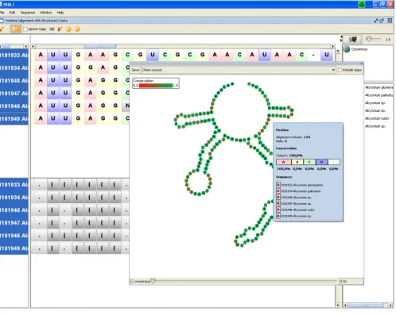Click the boxed-arrow icon on the document bar
Viewport: 396px width, 315px height.
pos(390,21)
